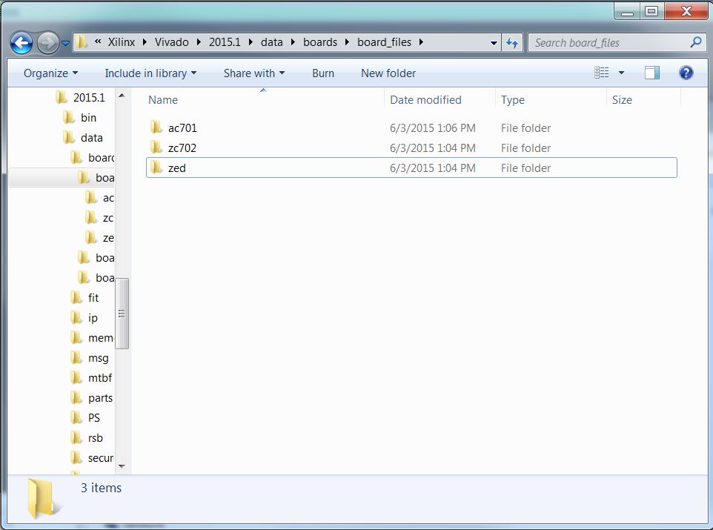Image resolution: width=713 pixels, height=530 pixels.
Task: Click the Refresh button
Action: click(x=512, y=43)
